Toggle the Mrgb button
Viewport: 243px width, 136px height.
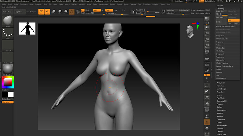click(87, 10)
